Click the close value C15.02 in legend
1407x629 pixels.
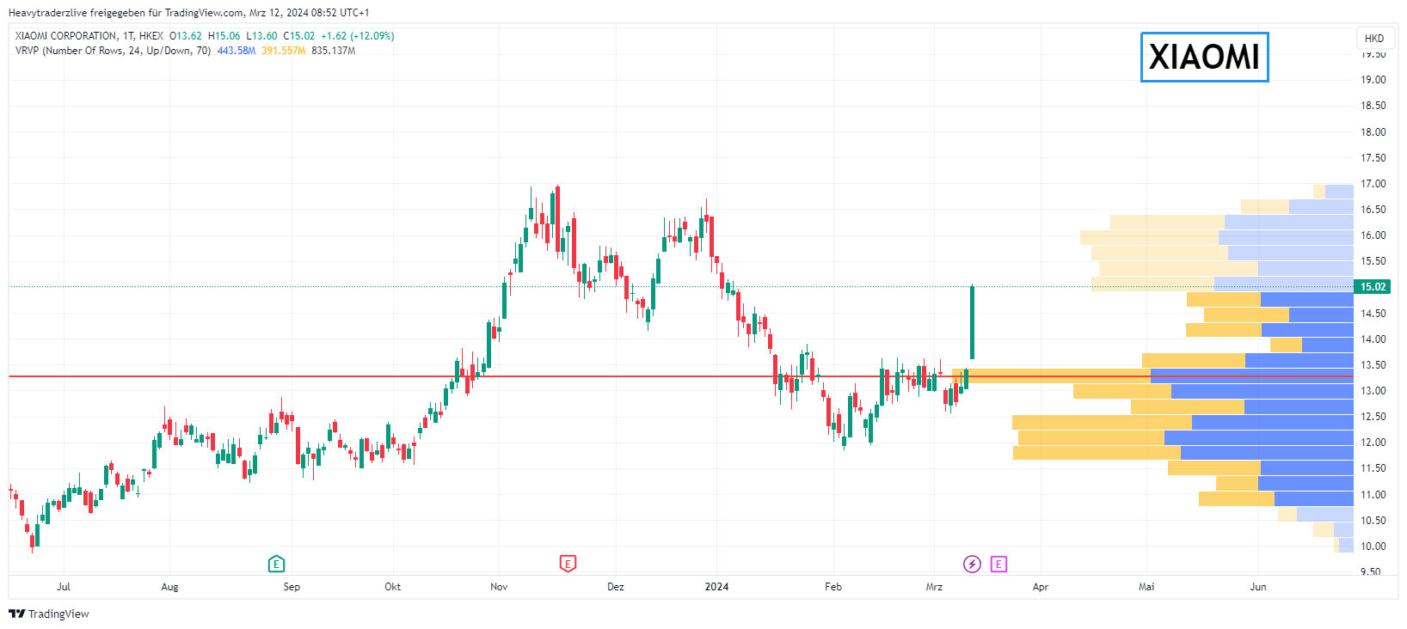click(299, 36)
